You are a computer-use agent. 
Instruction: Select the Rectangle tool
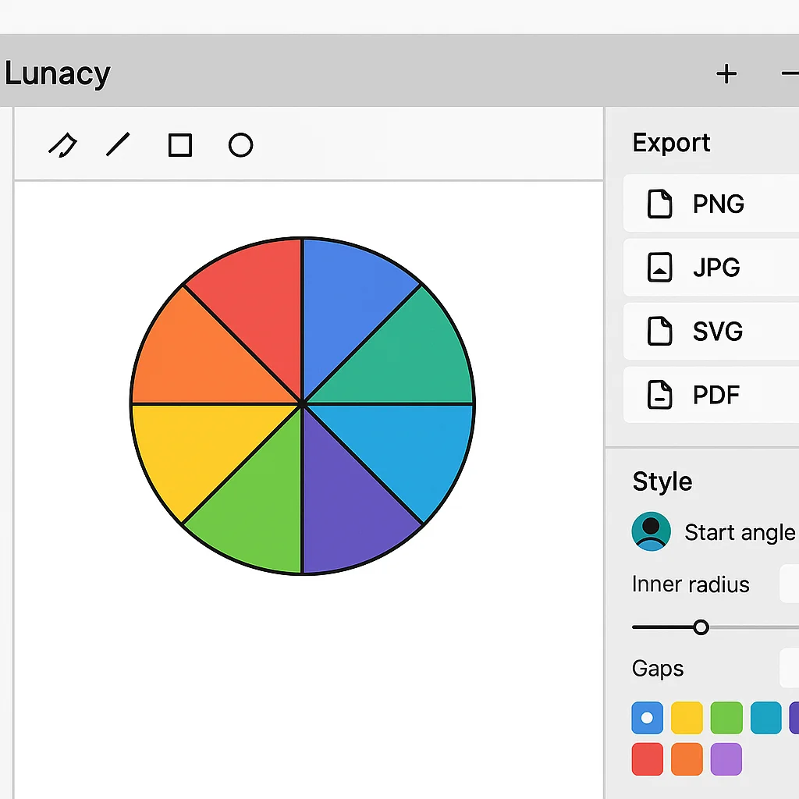(x=179, y=144)
